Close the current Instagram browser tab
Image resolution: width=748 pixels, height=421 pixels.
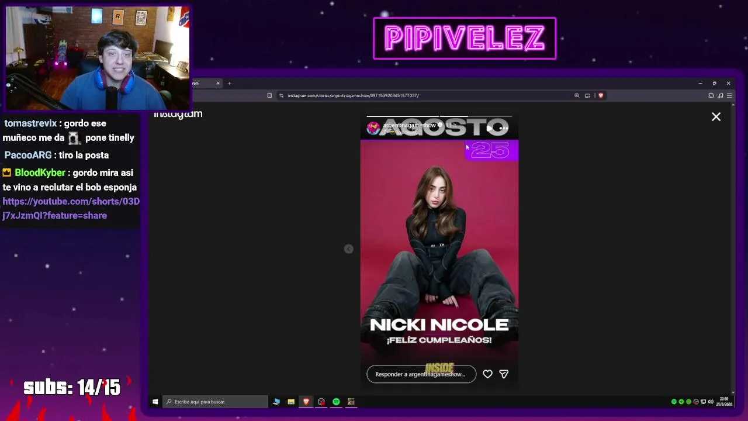(218, 84)
